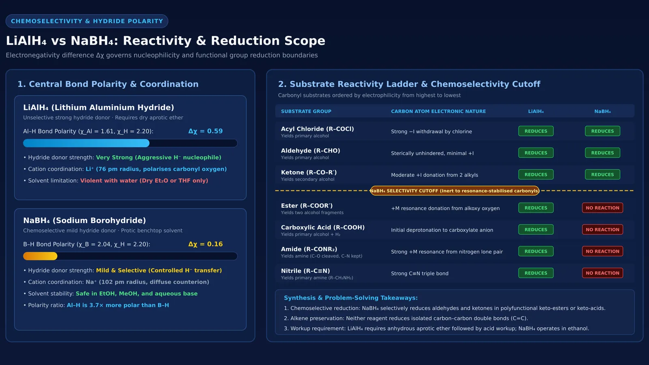Viewport: 649px width, 365px height.
Task: Click LiAlH₄ REDUCES badge for Ester
Action: (x=536, y=208)
